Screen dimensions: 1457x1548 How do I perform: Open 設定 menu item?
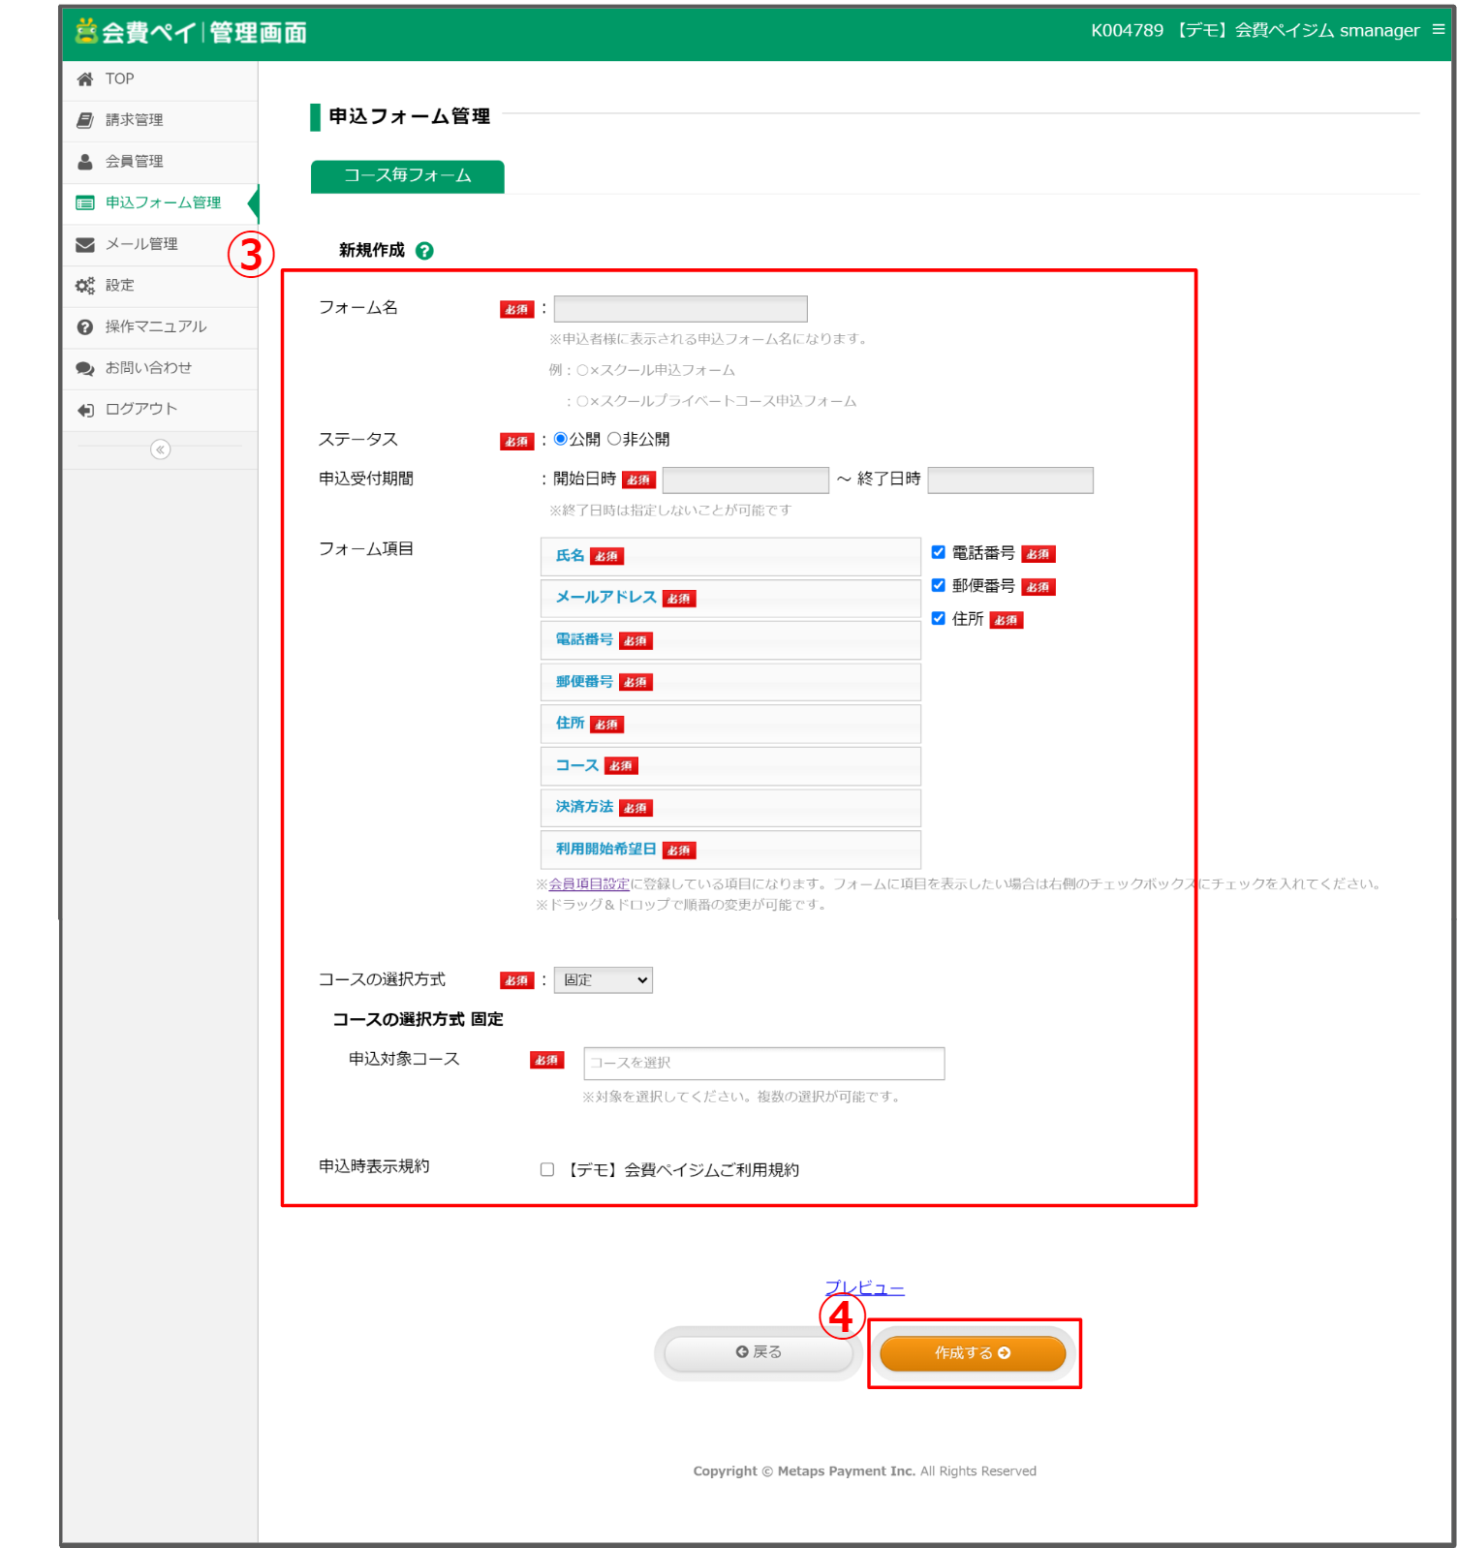161,286
